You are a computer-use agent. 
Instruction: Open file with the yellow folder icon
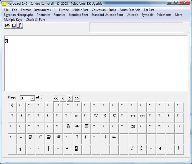pos(7,26)
